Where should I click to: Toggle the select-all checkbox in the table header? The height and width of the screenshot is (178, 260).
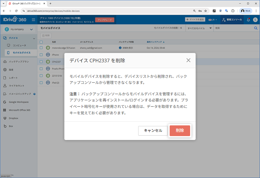point(41,42)
